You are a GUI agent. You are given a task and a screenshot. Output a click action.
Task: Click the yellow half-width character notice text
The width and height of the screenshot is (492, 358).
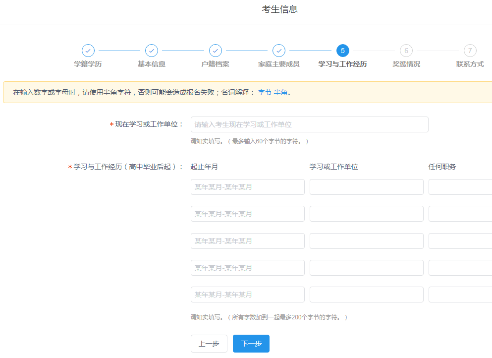pyautogui.click(x=152, y=92)
